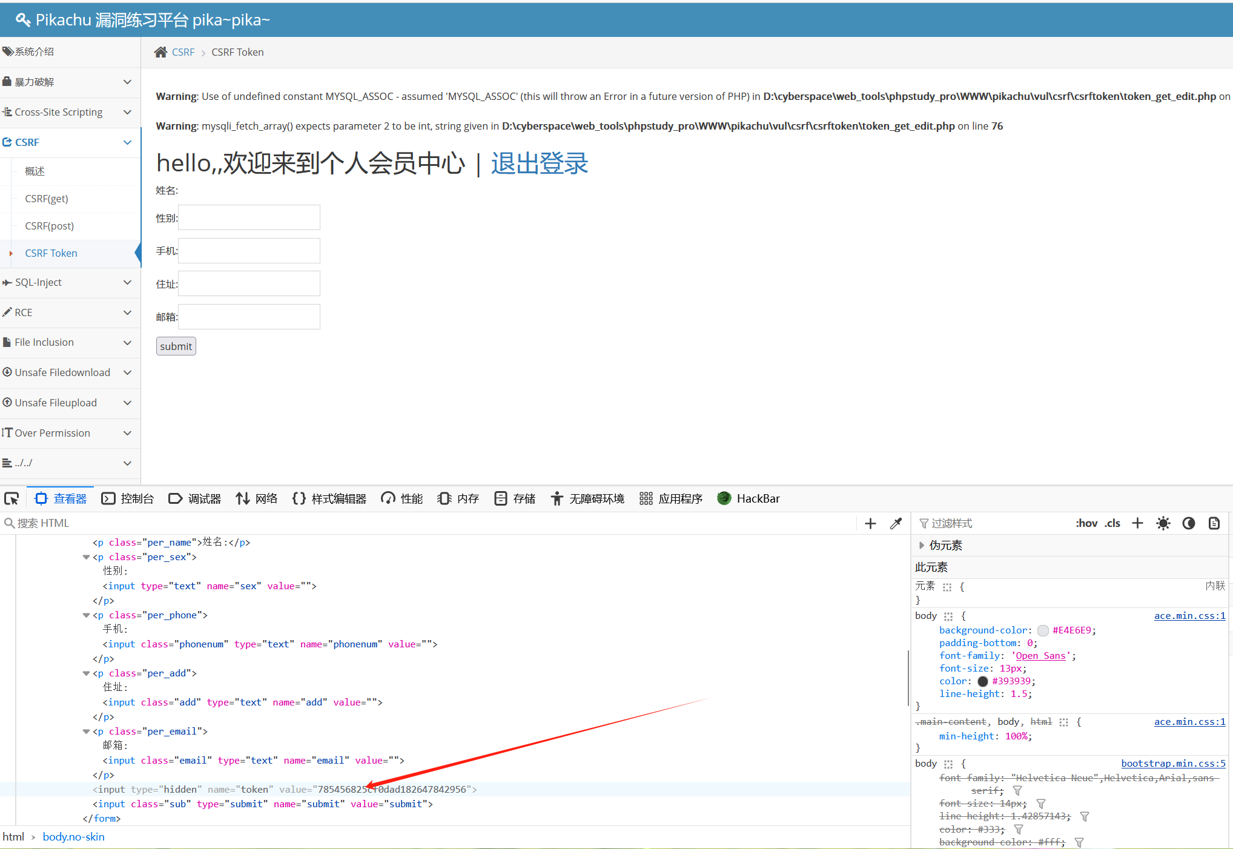
Task: Activate the eyedropper color picker in devtools
Action: [x=896, y=523]
